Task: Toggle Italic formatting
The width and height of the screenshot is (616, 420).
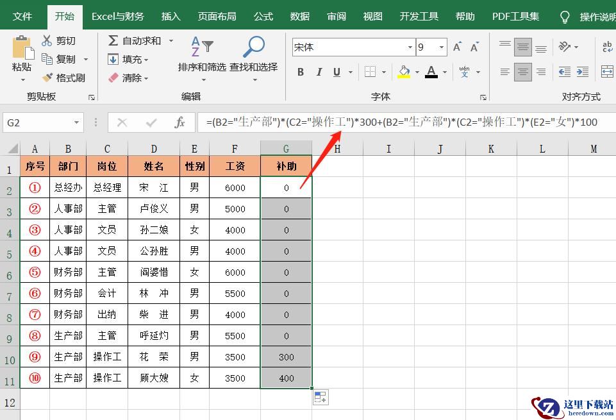Action: pos(319,72)
